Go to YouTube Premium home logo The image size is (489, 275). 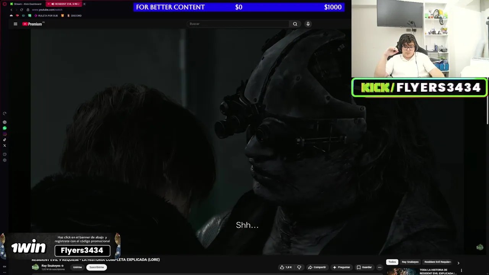coord(33,24)
